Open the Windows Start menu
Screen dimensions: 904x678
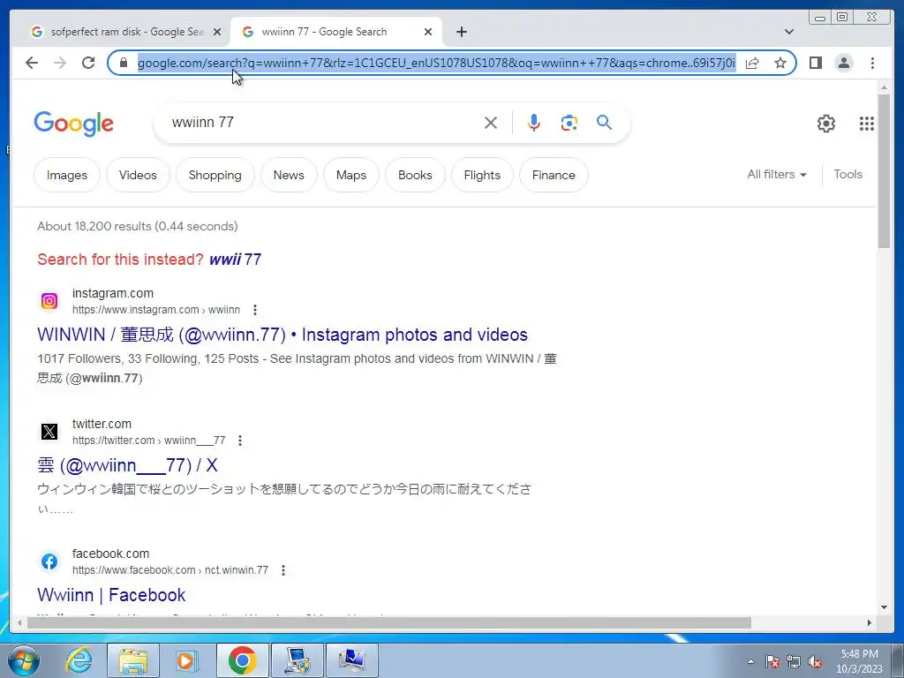click(x=24, y=660)
